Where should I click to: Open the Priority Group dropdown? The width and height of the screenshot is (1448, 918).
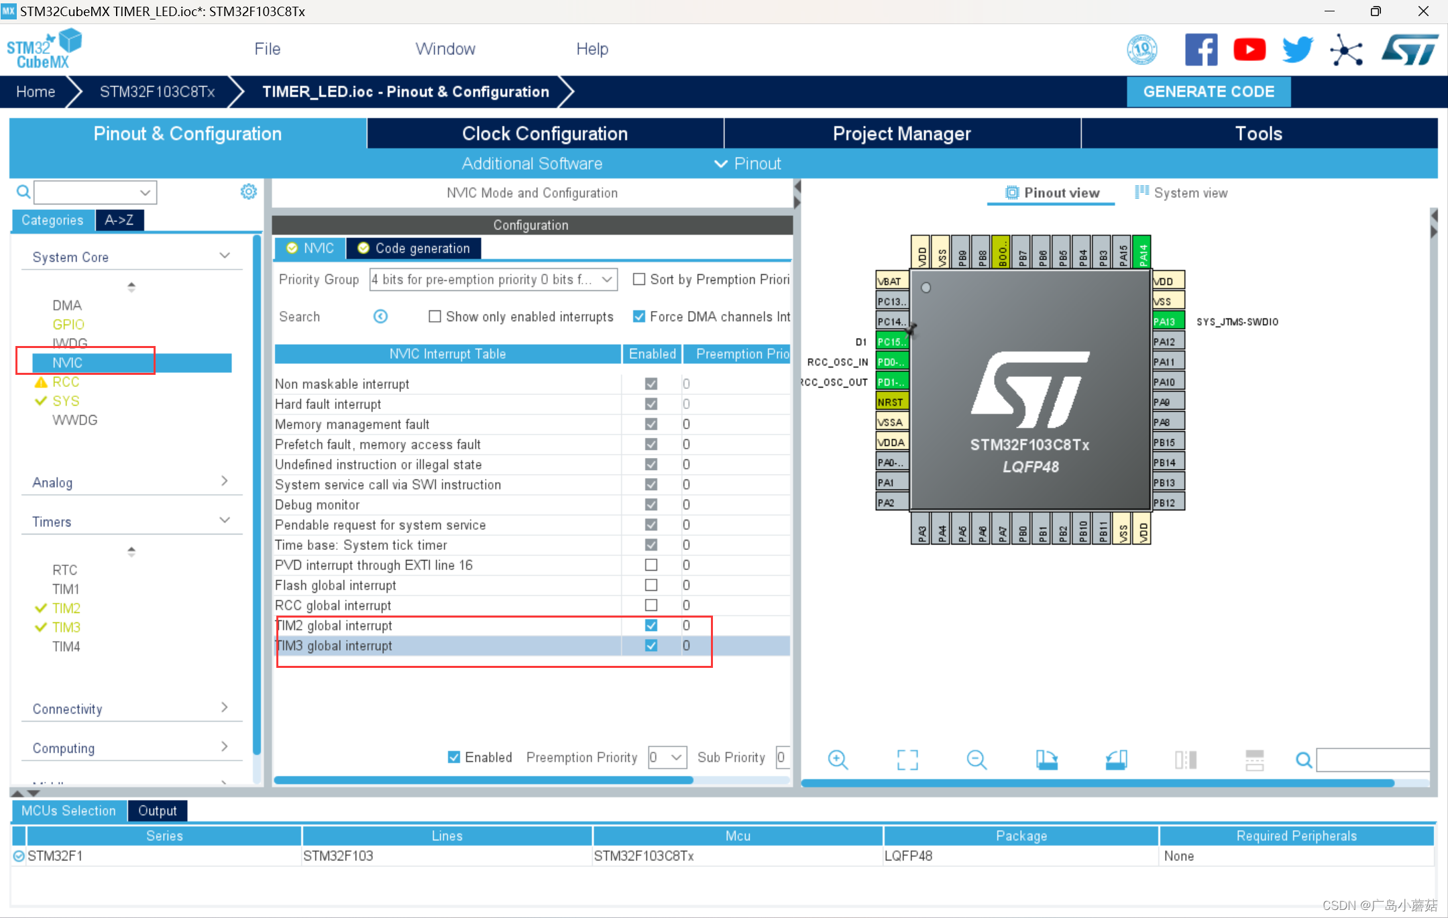(x=493, y=279)
